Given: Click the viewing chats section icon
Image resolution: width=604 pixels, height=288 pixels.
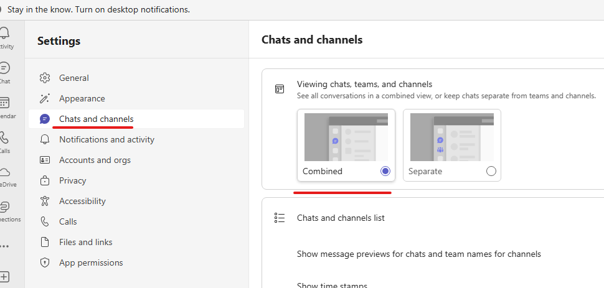Looking at the screenshot, I should pos(280,90).
